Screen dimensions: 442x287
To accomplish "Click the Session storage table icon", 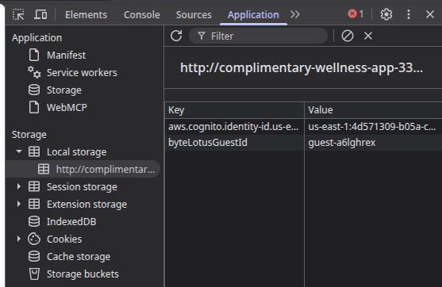I will [x=34, y=187].
